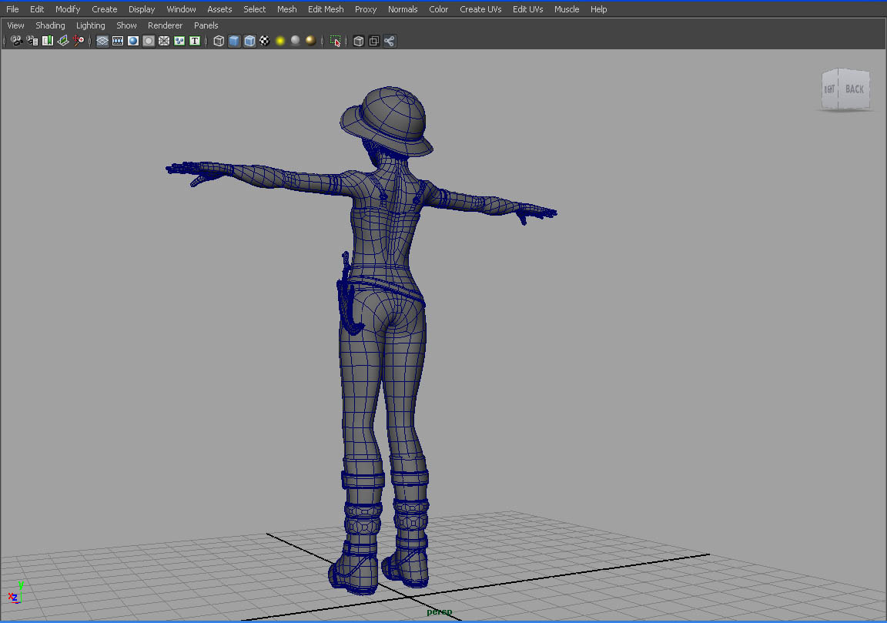Open the Display menu

142,9
